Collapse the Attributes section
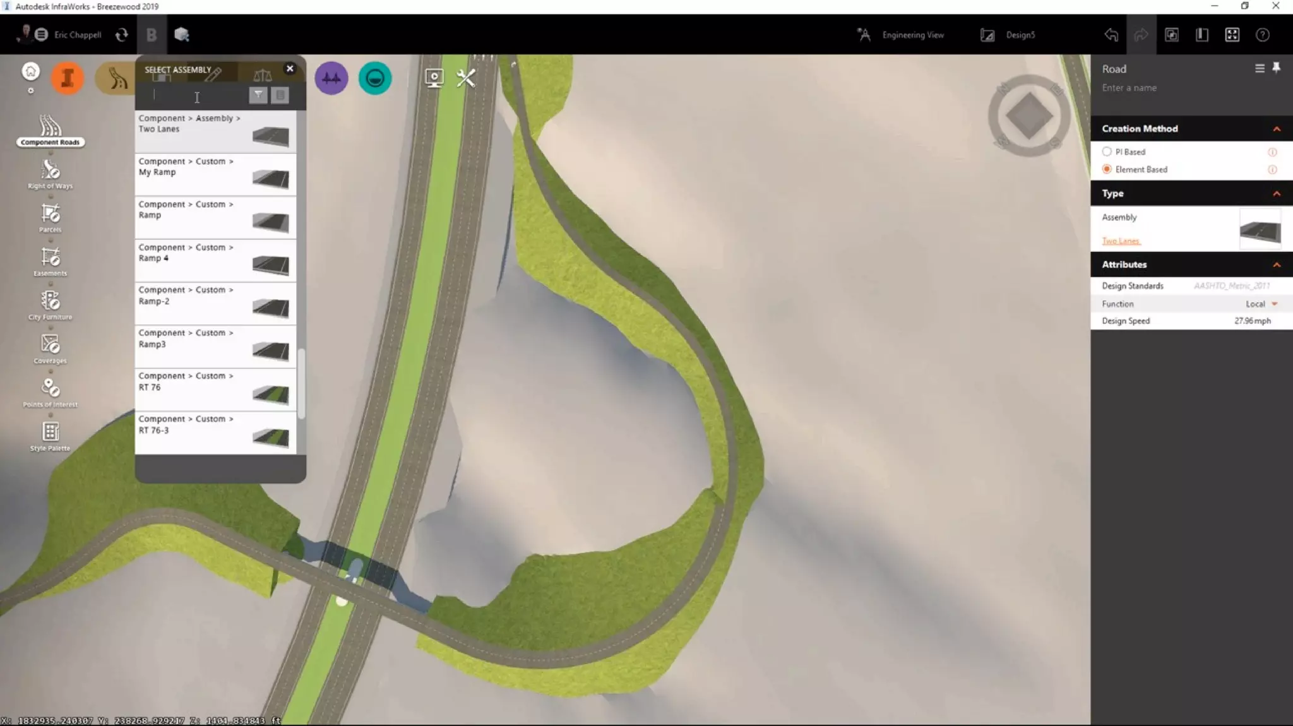 click(x=1276, y=265)
